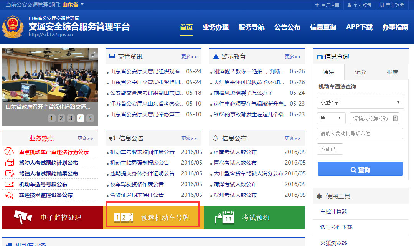
Task: Click the megaphone icon beside 信息公告
Action: pos(113,139)
